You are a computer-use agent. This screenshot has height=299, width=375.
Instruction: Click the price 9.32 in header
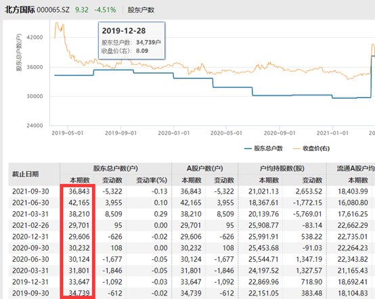click(x=82, y=9)
